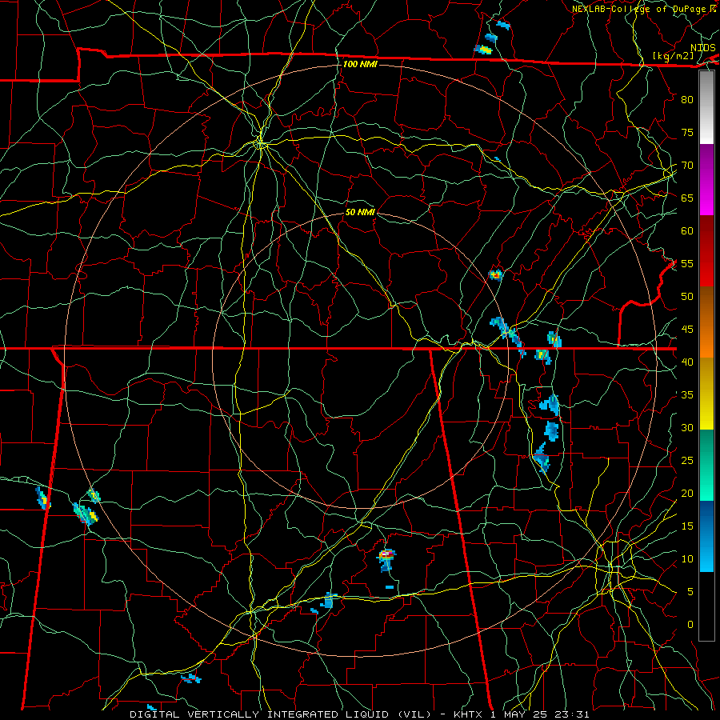Click the 70 value on the scale

coord(687,166)
